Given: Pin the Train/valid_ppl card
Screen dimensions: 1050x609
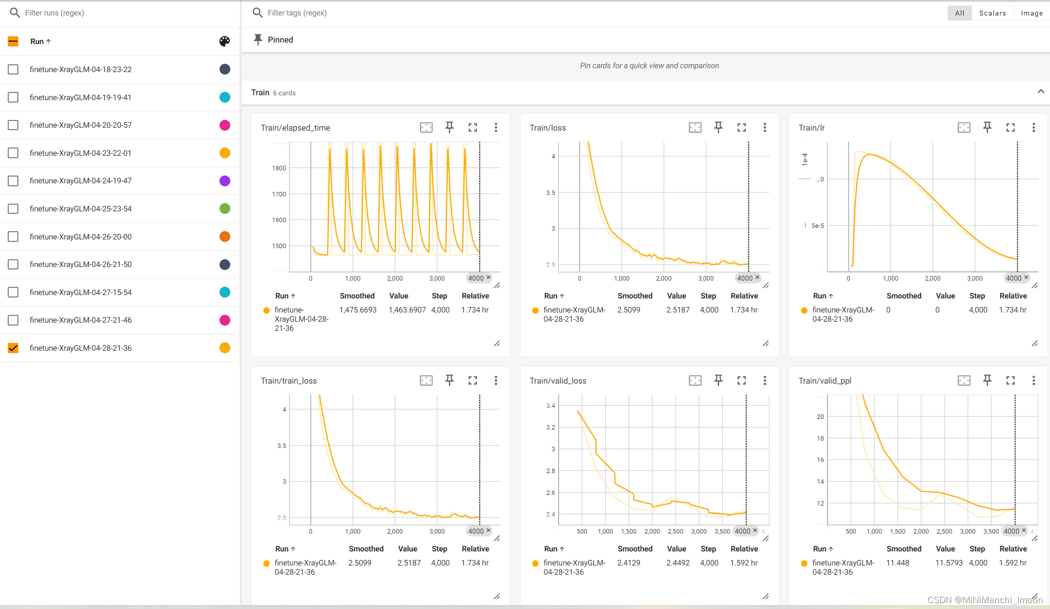Looking at the screenshot, I should point(987,380).
